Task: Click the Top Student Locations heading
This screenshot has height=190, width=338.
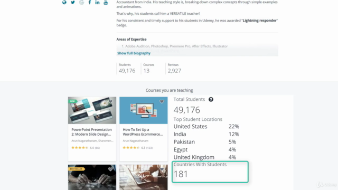Action: [x=198, y=119]
